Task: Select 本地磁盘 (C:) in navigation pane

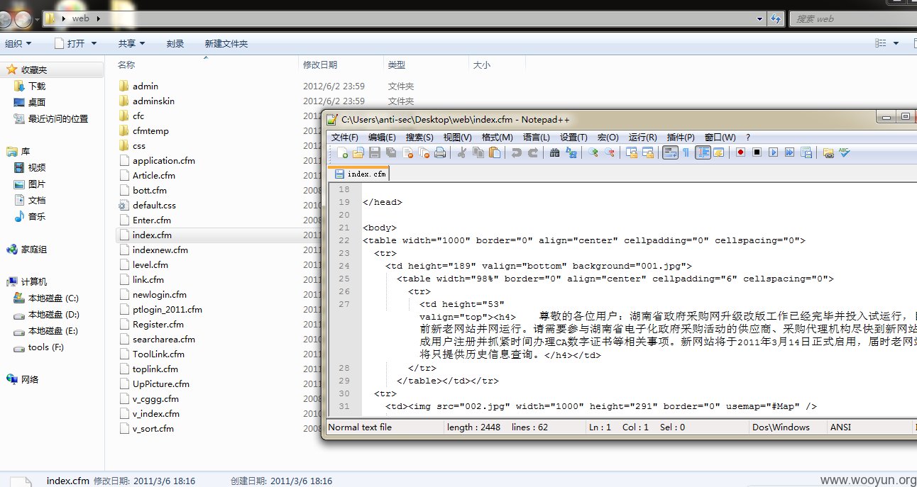Action: tap(53, 298)
